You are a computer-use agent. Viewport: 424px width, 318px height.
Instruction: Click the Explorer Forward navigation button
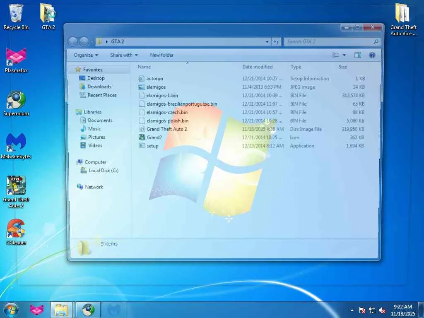[84, 42]
